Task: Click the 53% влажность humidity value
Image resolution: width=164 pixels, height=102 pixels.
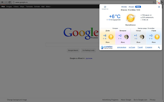Action: (x=148, y=18)
